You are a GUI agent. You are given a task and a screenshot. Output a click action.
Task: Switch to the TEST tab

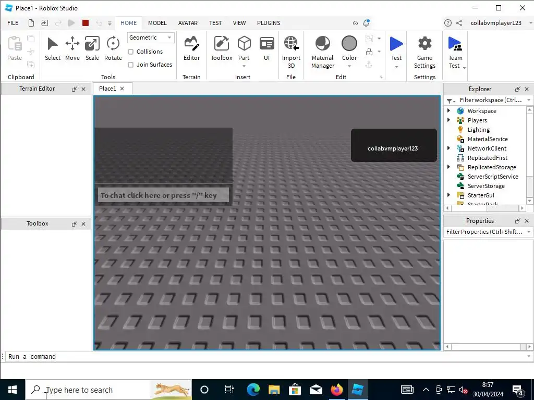215,23
